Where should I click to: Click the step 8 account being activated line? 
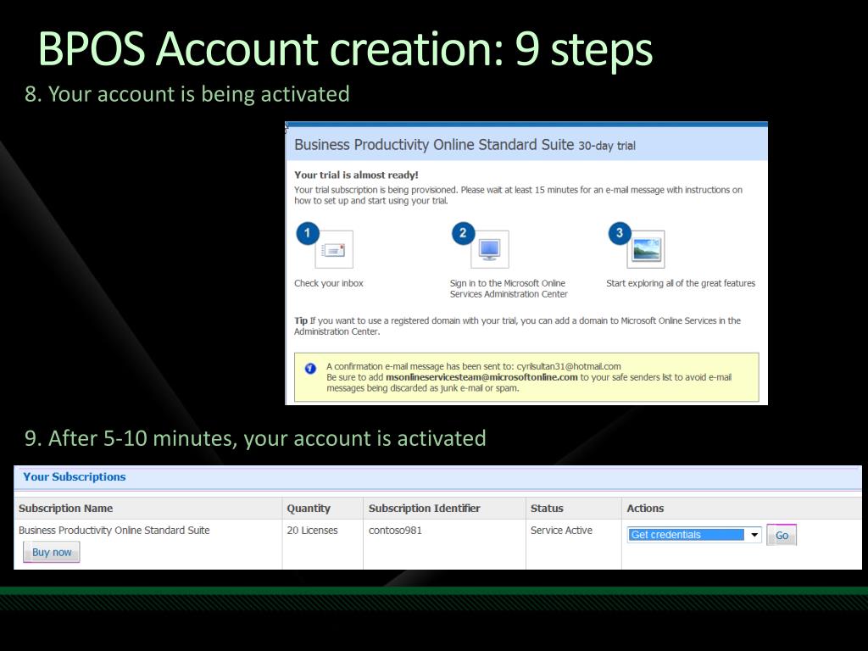tap(187, 94)
